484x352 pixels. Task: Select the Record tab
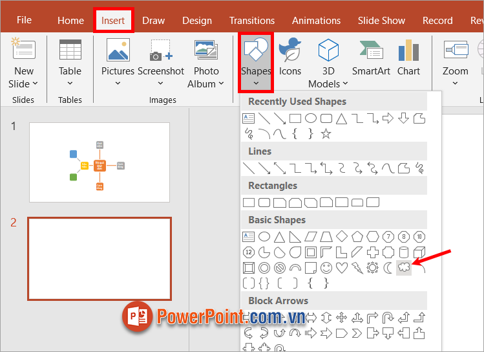437,21
